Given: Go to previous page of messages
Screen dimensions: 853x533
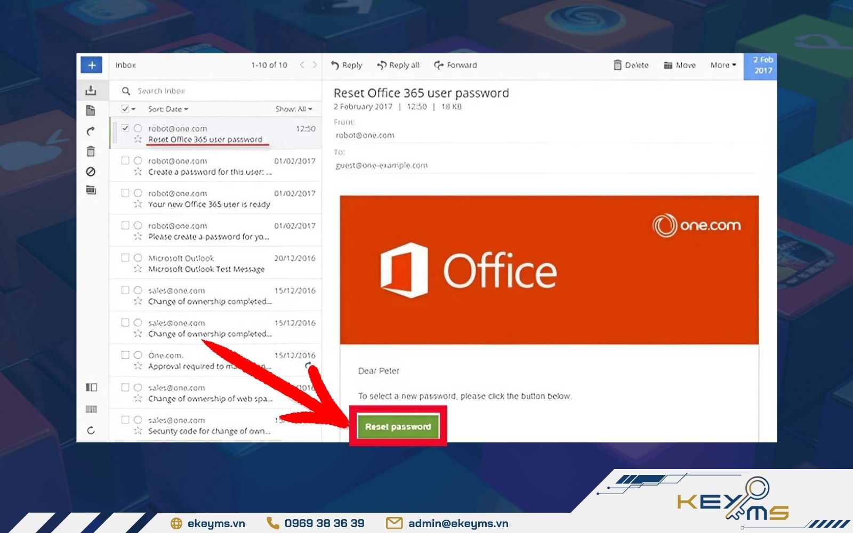Looking at the screenshot, I should [302, 65].
